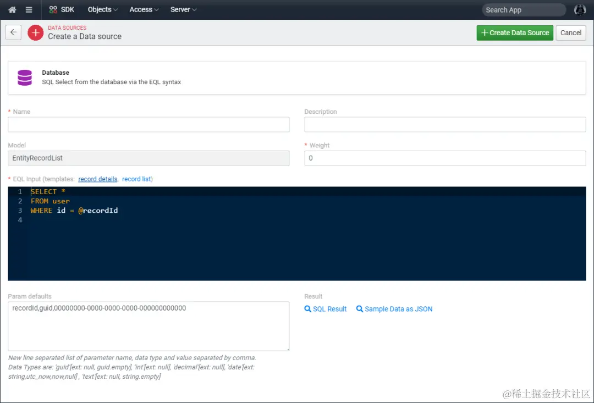The width and height of the screenshot is (594, 403).
Task: Click the Cancel button
Action: click(571, 33)
